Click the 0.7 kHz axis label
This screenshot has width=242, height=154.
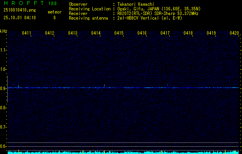point(3,127)
